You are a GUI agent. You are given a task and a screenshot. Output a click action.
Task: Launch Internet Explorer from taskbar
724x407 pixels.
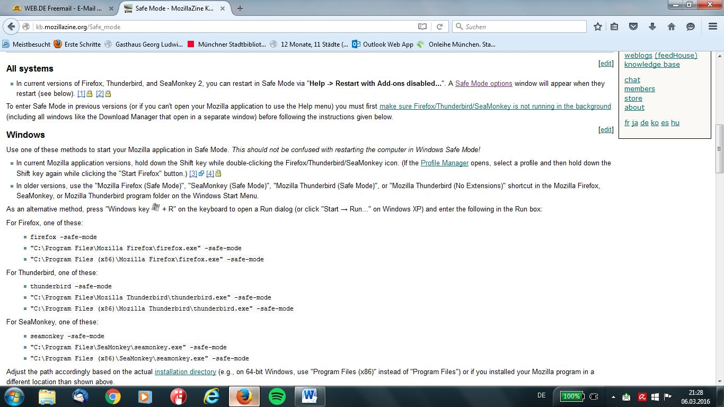[211, 396]
